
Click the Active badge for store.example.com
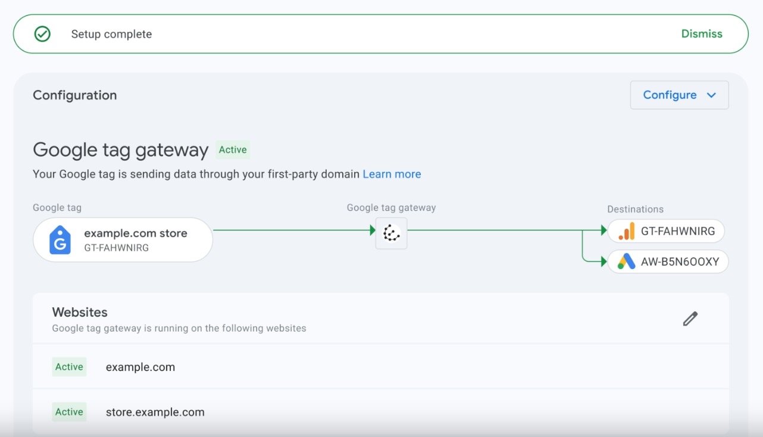[69, 412]
